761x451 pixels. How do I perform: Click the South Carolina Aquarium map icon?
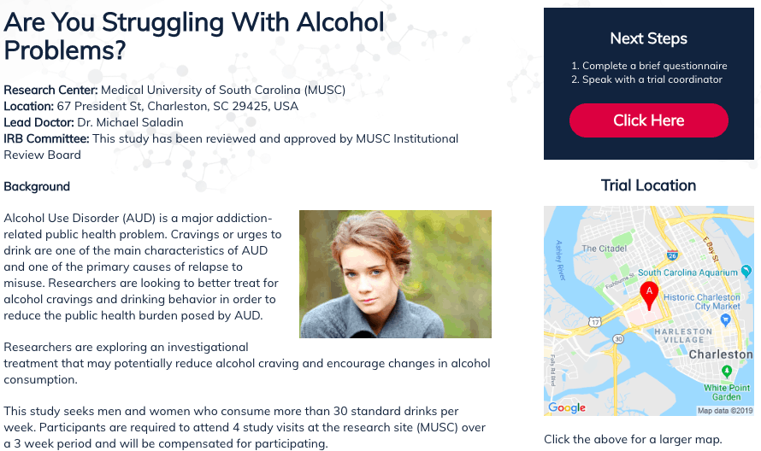746,271
